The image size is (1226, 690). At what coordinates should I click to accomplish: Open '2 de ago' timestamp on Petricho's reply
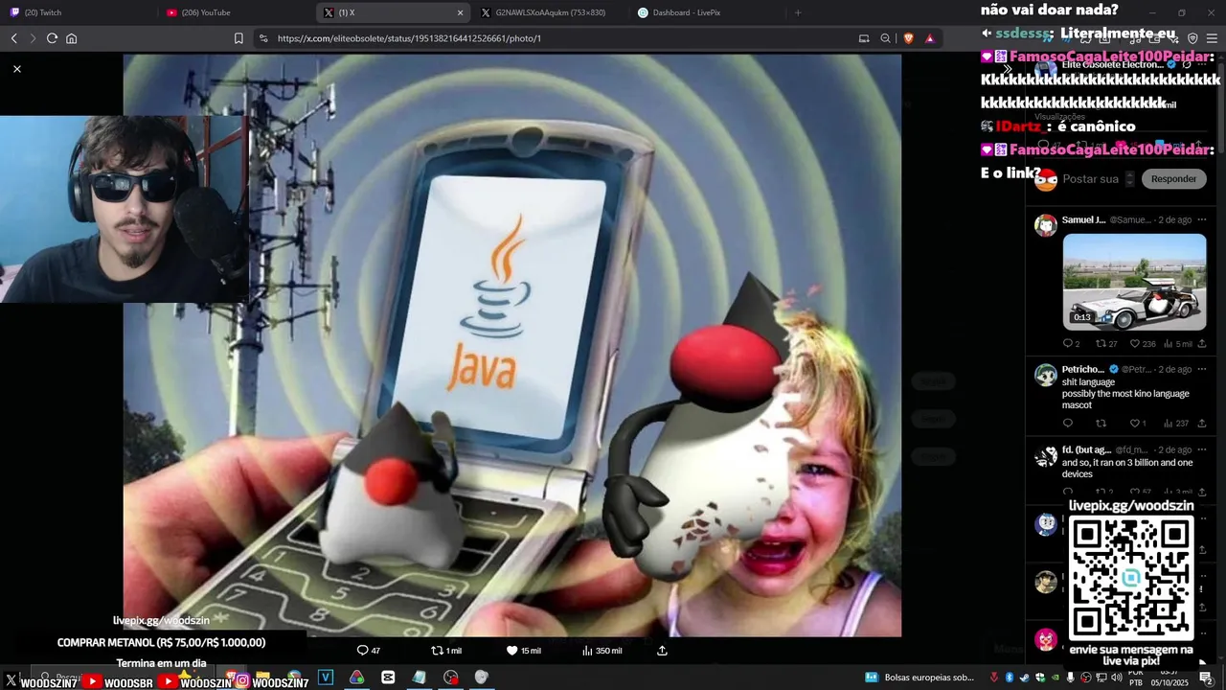[1175, 369]
